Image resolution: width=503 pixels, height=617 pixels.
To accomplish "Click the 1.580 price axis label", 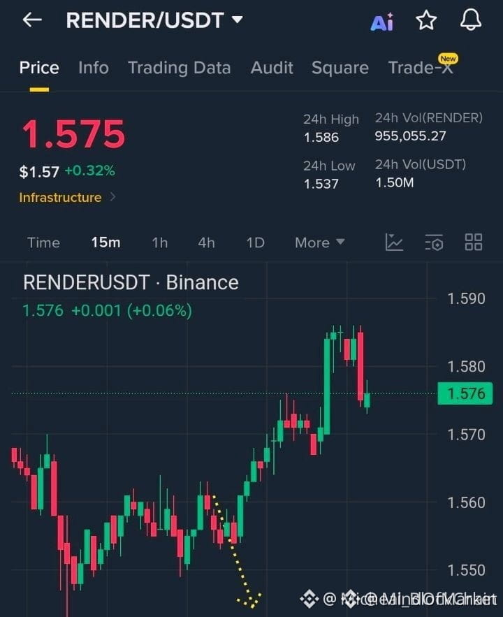I will 467,367.
